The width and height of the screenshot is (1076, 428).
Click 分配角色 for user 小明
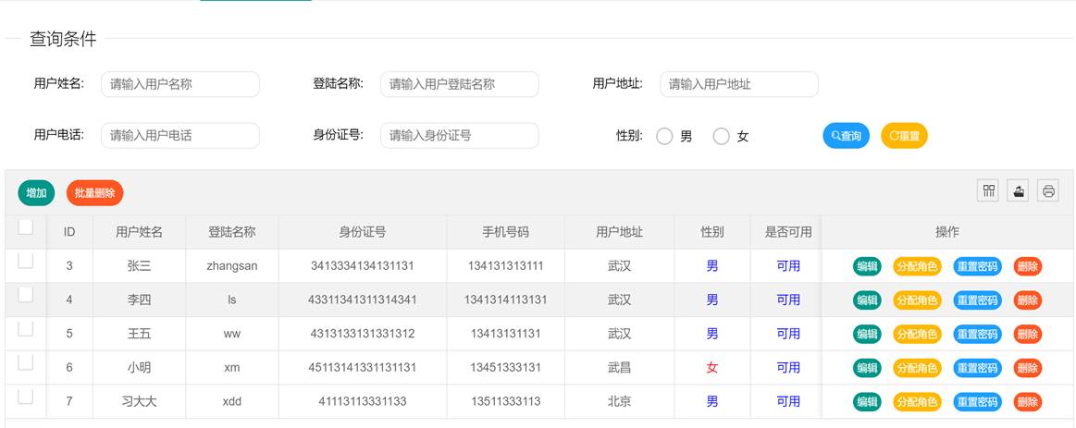coord(918,368)
